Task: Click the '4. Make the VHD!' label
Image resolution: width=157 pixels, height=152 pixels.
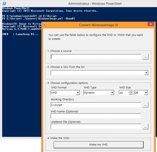Action: (x=59, y=138)
